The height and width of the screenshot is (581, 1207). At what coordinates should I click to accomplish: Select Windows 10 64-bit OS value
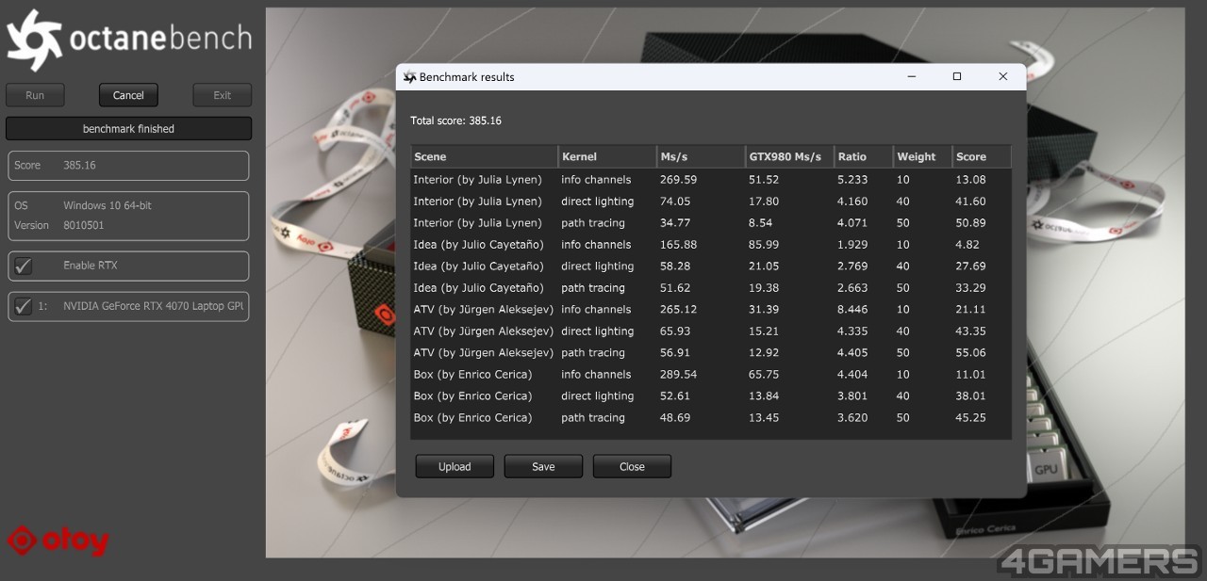click(x=107, y=205)
